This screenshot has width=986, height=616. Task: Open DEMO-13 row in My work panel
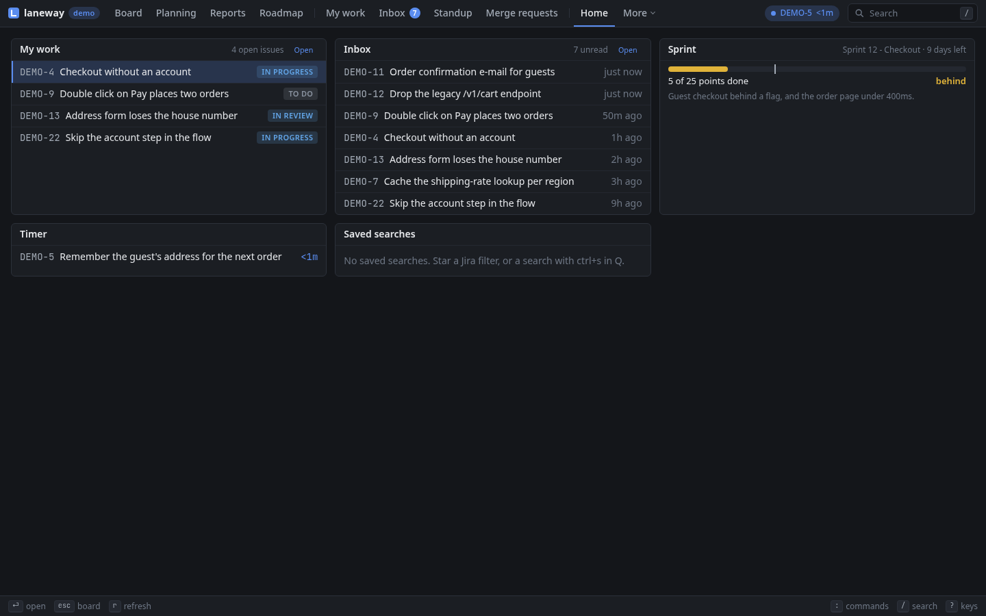[x=169, y=116]
